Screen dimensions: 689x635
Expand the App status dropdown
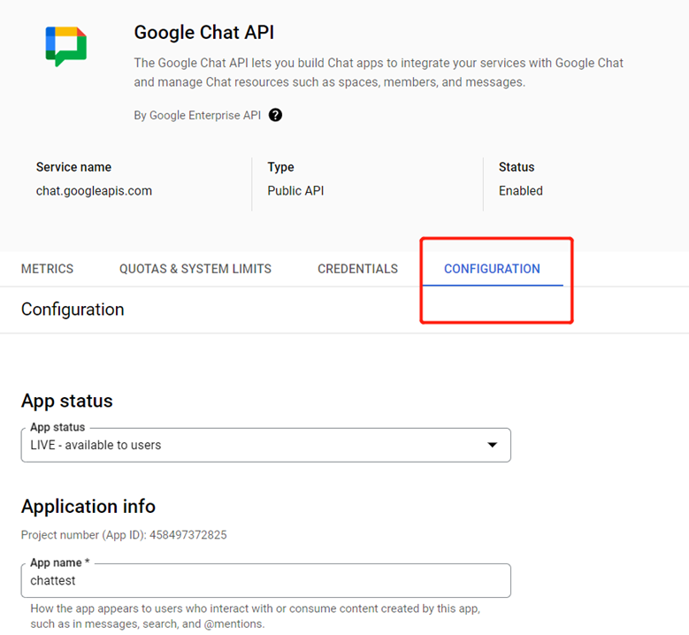pyautogui.click(x=266, y=445)
